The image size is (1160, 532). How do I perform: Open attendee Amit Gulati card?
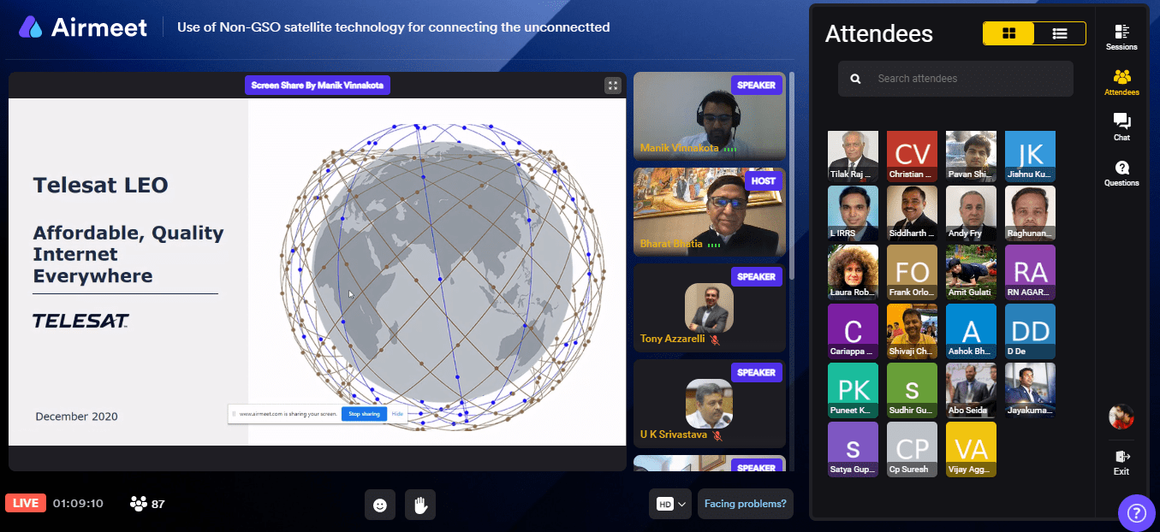pos(971,272)
